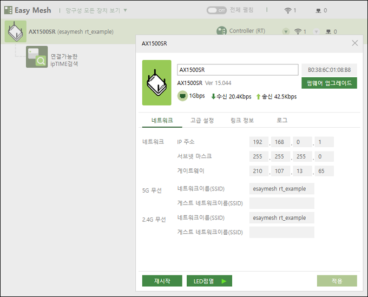Click wired device icon on AX1500SR row
This screenshot has width=368, height=297.
[328, 32]
